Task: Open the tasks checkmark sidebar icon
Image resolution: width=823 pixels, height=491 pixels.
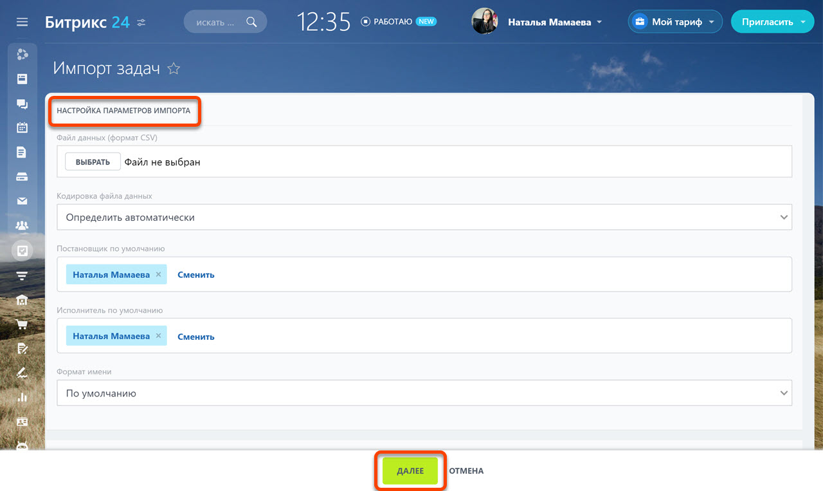Action: coord(23,250)
